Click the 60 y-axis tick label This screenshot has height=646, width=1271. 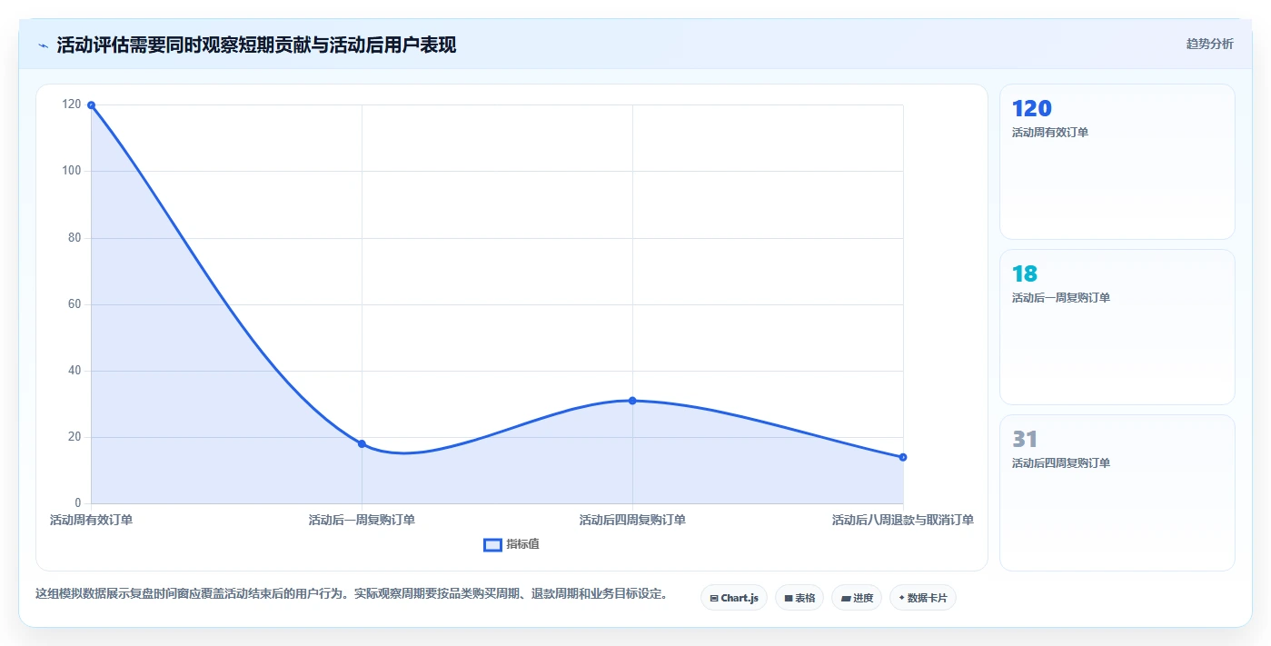click(x=74, y=304)
